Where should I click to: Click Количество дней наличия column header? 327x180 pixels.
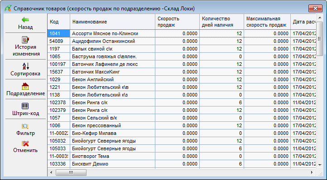[x=221, y=22]
